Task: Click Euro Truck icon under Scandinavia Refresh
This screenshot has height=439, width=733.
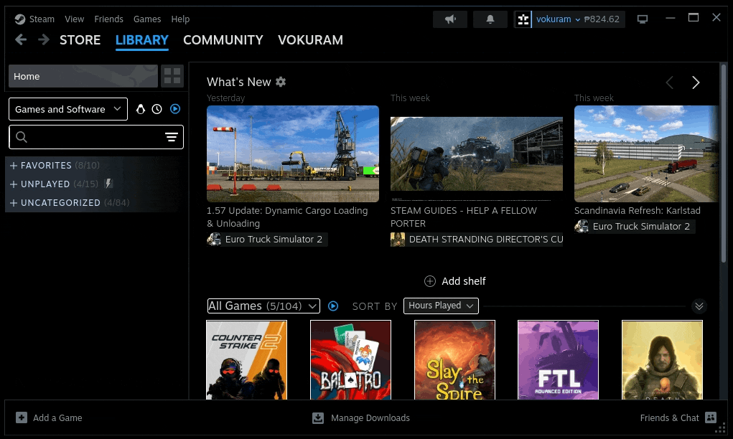Action: tap(582, 226)
